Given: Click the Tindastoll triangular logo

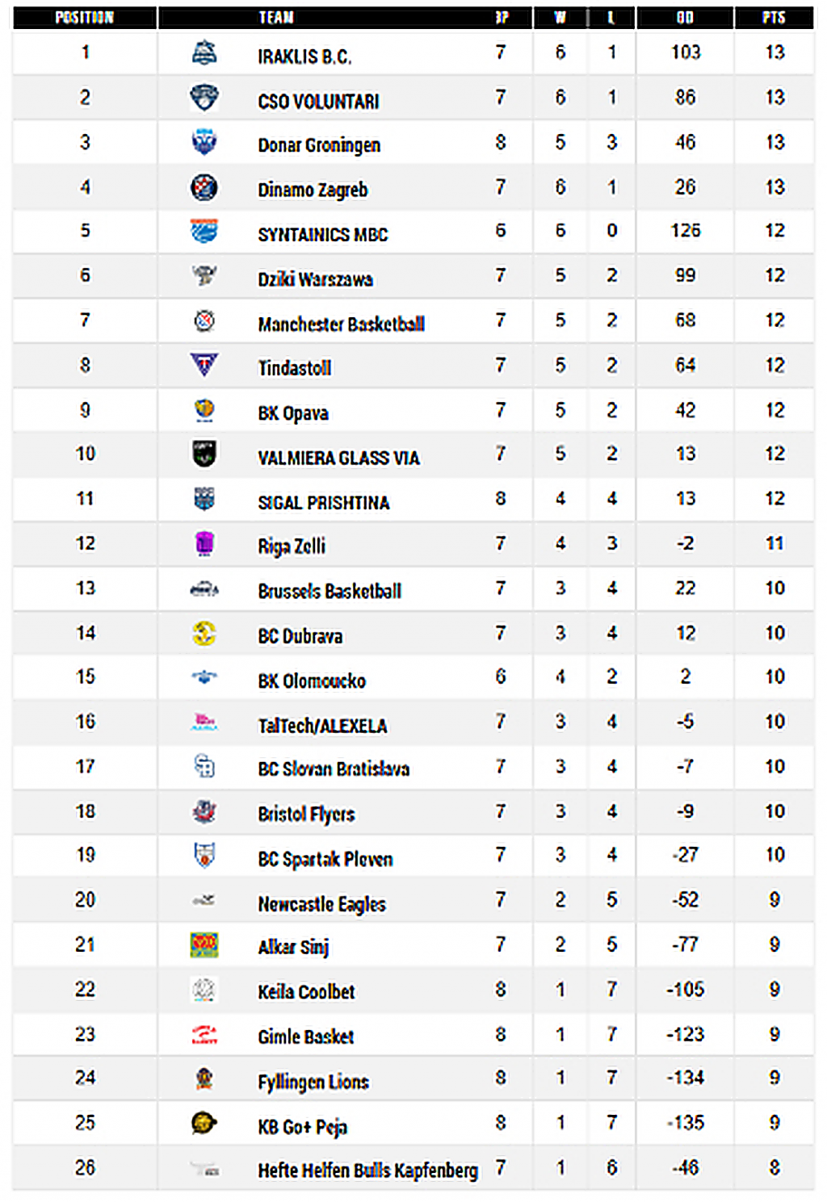Looking at the screenshot, I should tap(204, 366).
